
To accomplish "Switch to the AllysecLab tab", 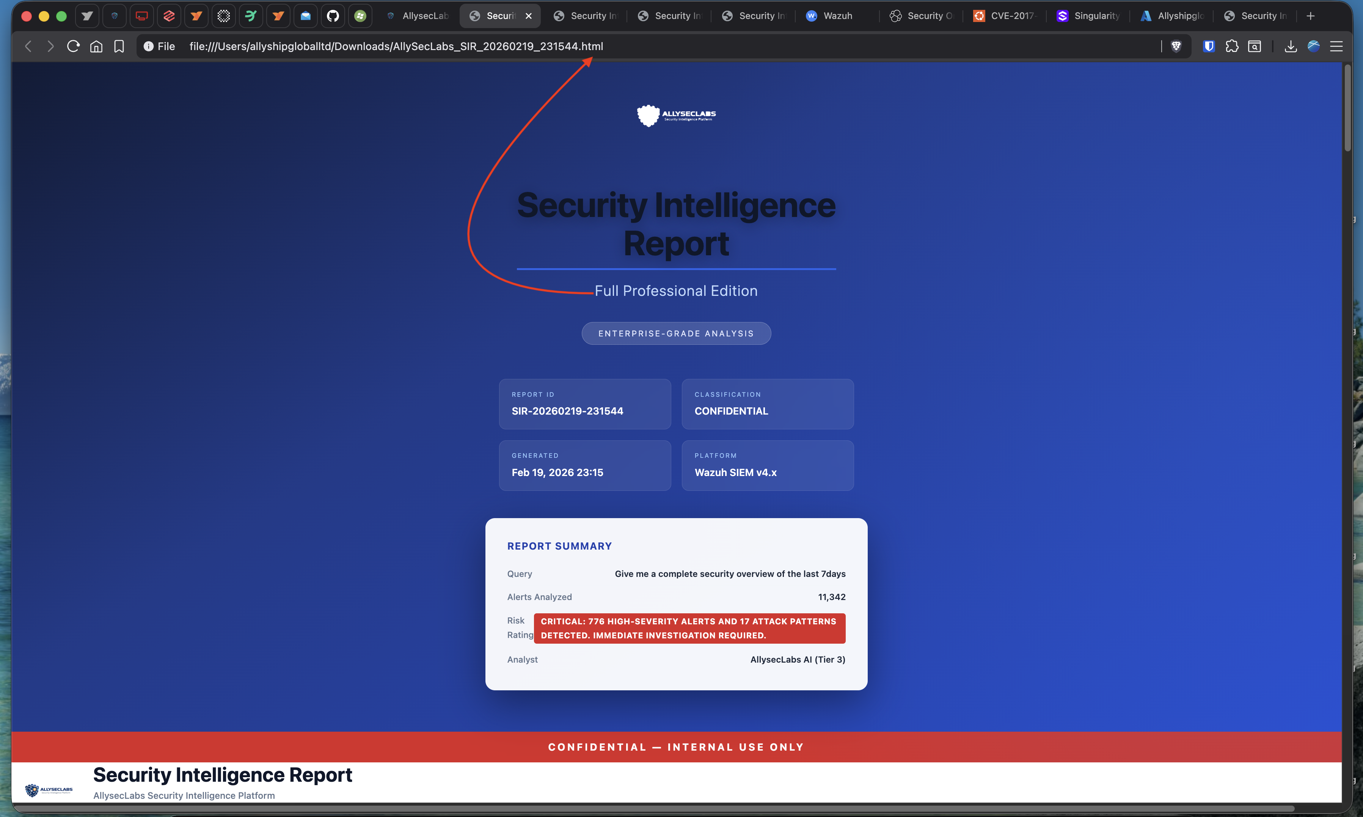I will (418, 16).
